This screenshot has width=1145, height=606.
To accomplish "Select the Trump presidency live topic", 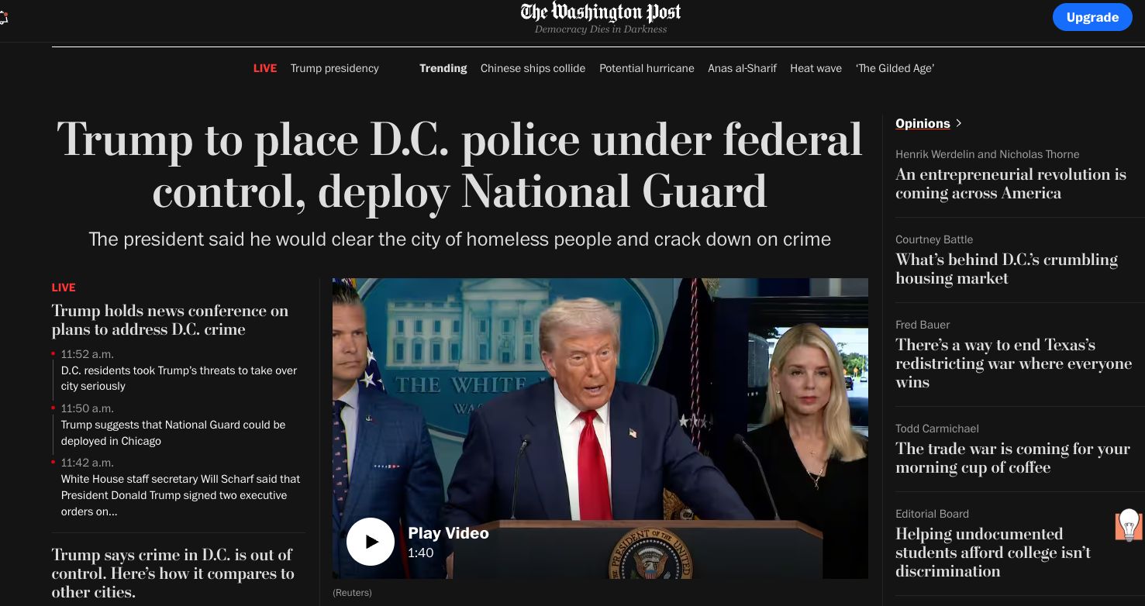I will (334, 68).
